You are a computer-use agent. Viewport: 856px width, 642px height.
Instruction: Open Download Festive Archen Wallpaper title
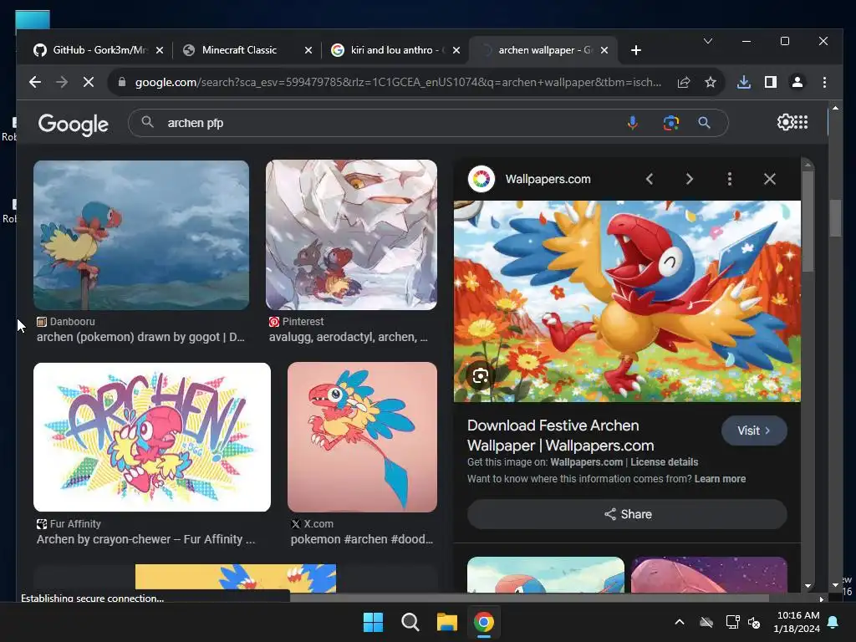tap(561, 436)
